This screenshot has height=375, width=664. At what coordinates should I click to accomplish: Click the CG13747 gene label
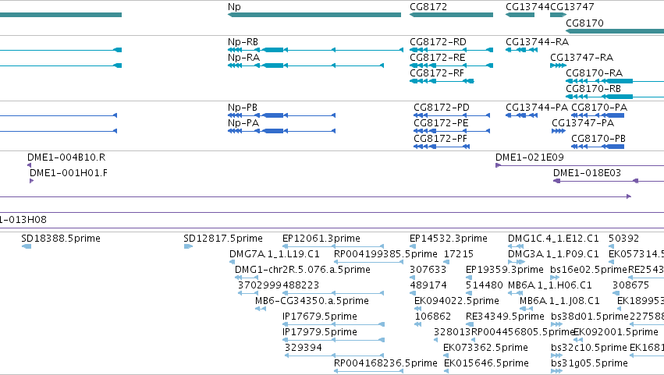[x=572, y=7]
